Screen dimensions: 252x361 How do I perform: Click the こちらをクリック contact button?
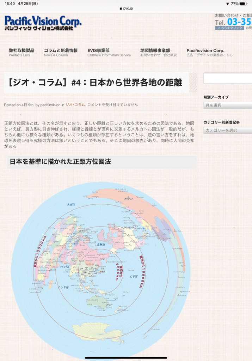pyautogui.click(x=229, y=28)
